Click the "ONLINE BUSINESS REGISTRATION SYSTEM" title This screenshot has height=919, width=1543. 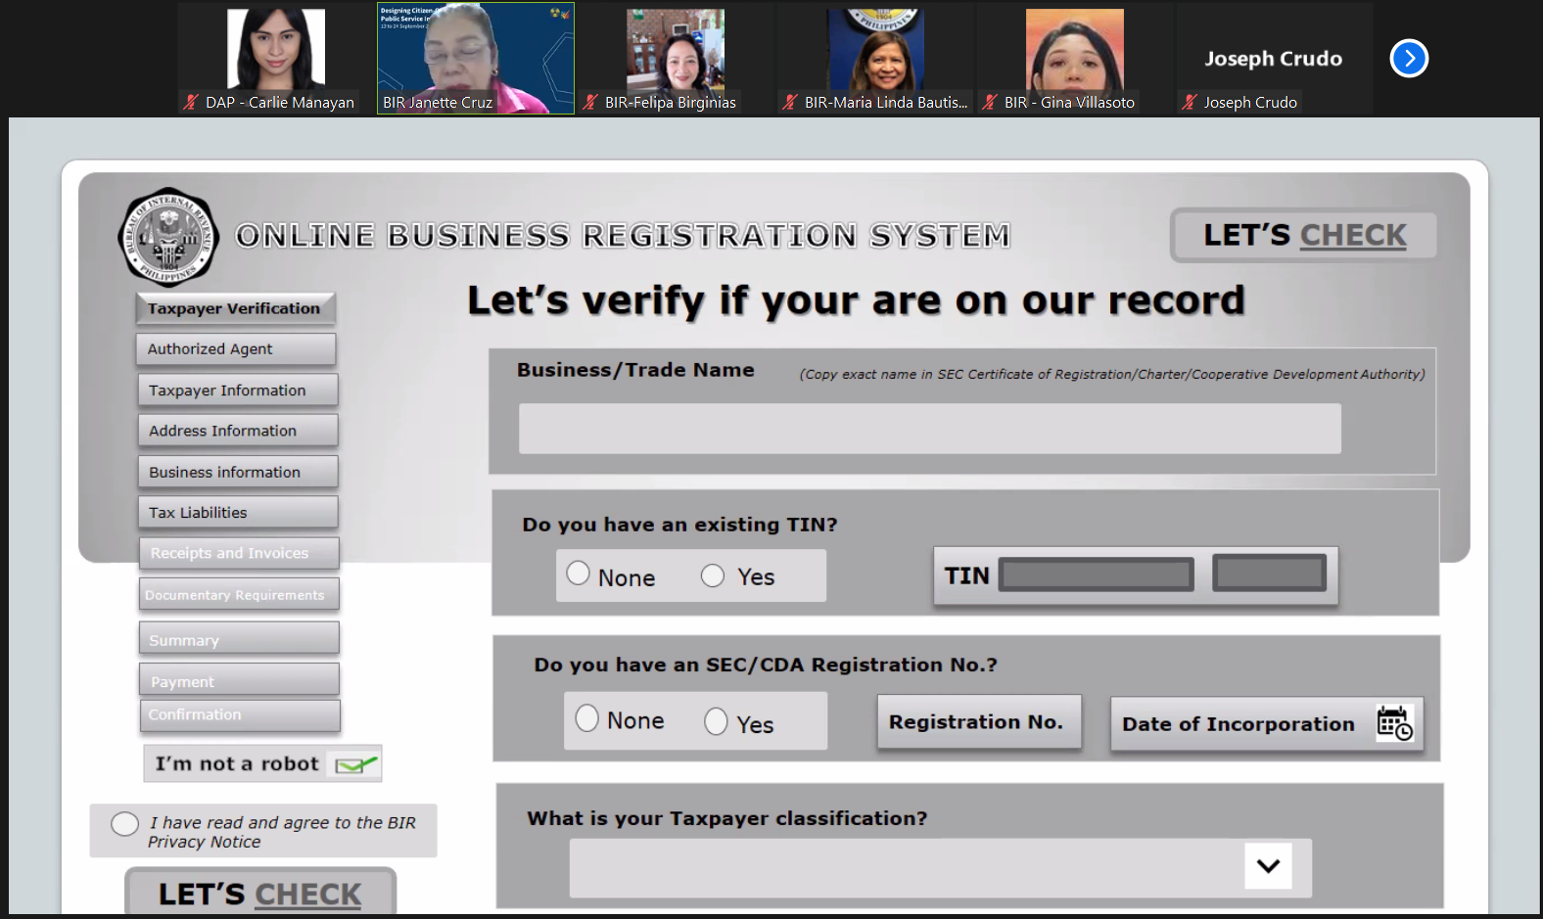(623, 236)
